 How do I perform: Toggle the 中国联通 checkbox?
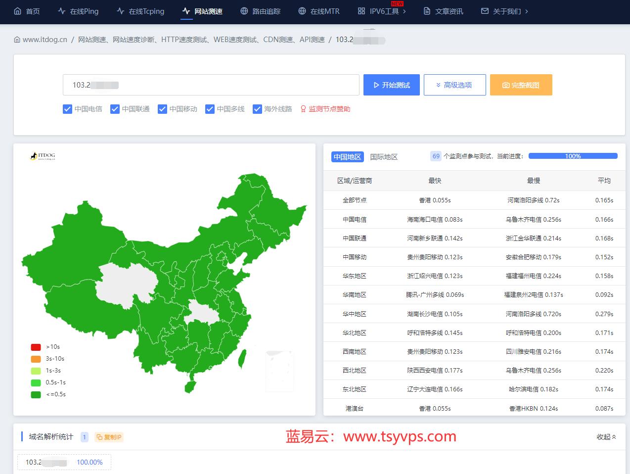tap(115, 109)
